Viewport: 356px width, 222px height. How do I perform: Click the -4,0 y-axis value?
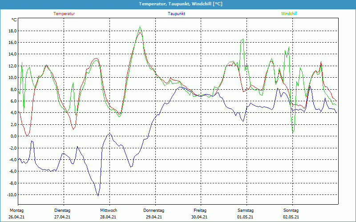(13, 159)
